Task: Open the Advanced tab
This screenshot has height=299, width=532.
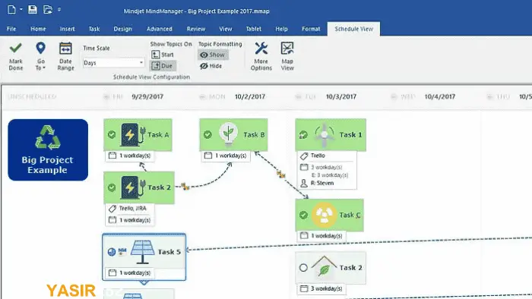Action: coord(159,29)
